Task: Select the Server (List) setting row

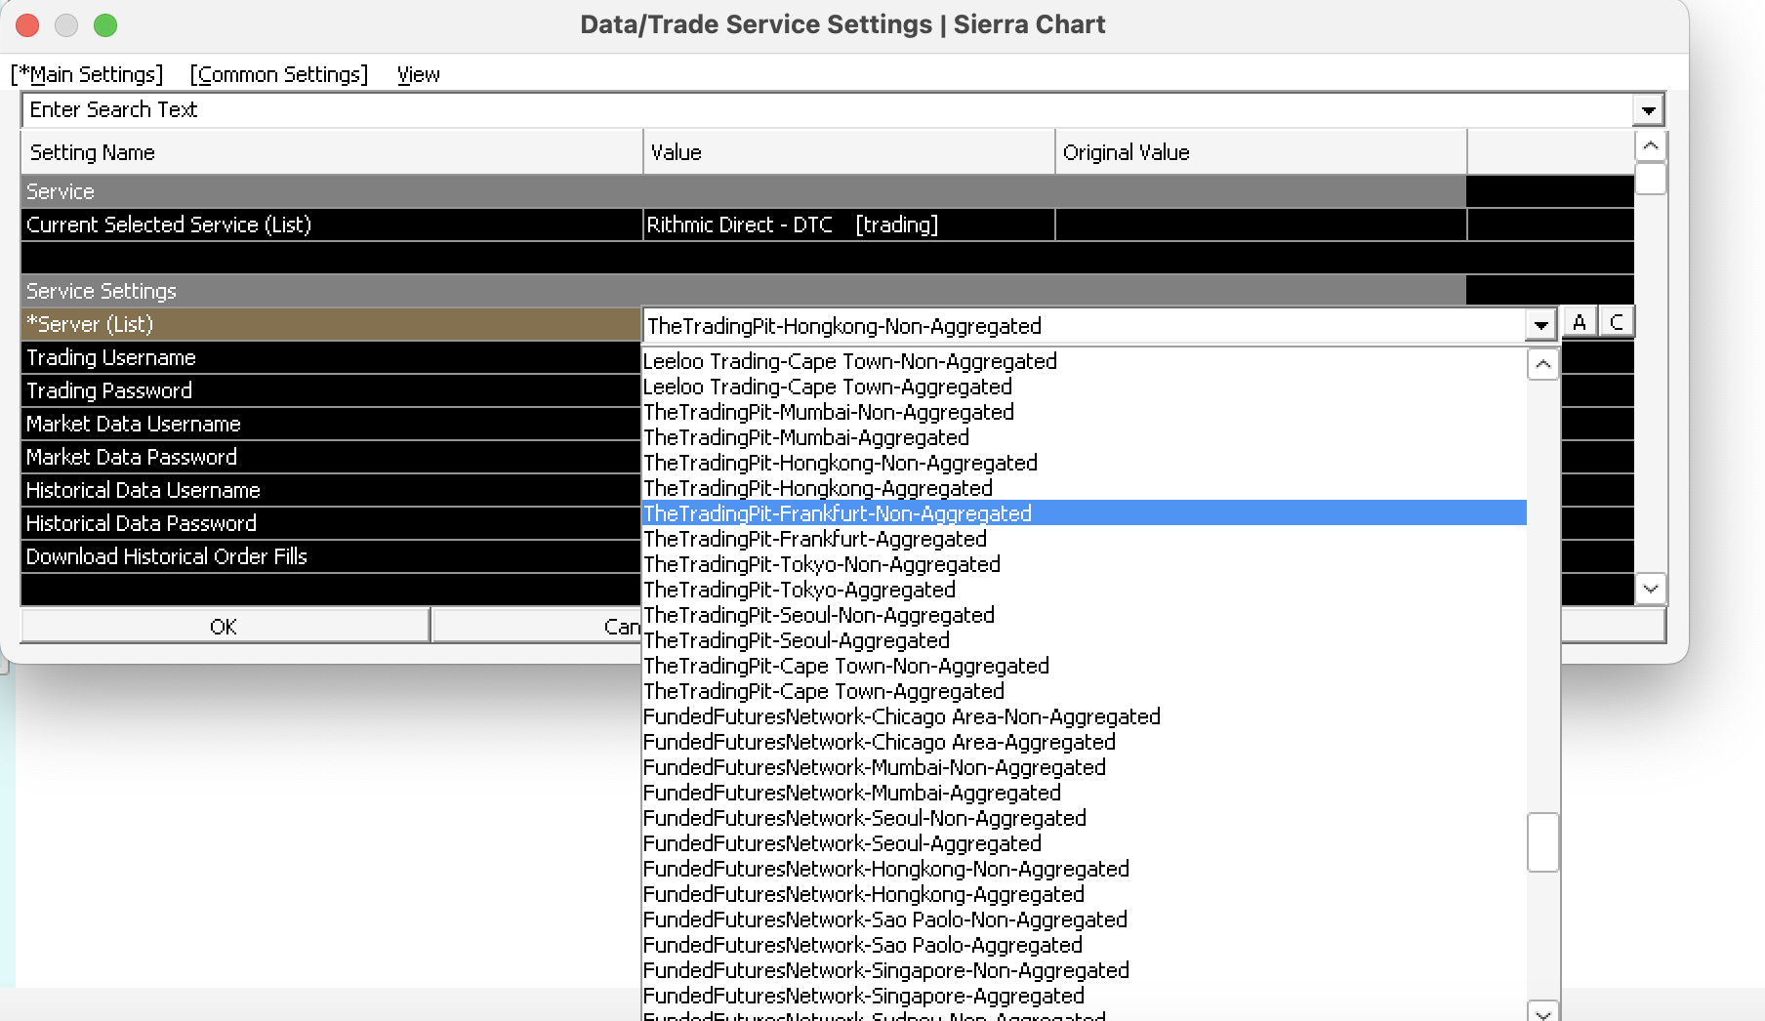Action: point(331,324)
